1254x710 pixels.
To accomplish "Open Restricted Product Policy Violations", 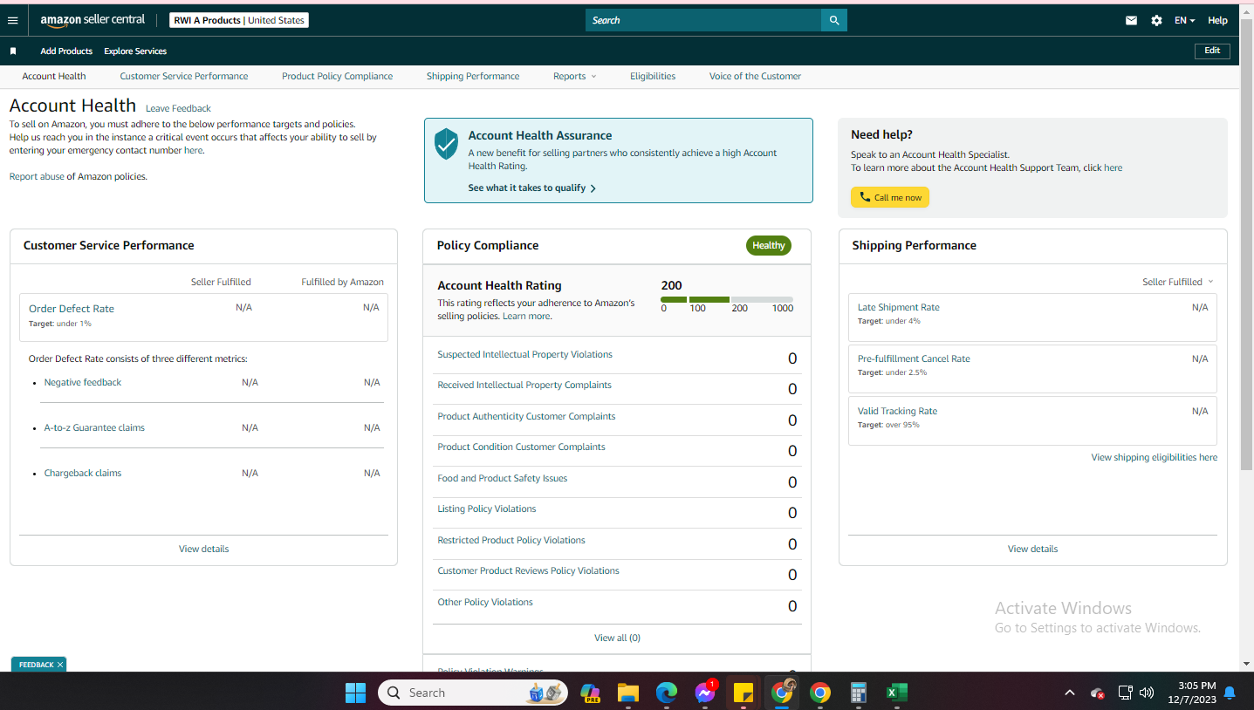I will pos(511,540).
